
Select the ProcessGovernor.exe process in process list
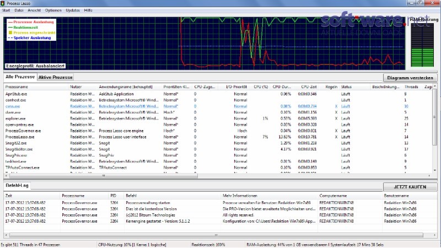pos(218,131)
